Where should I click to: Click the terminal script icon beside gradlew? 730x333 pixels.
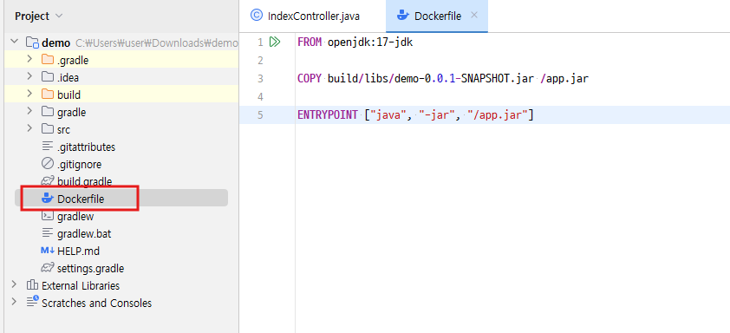(48, 216)
